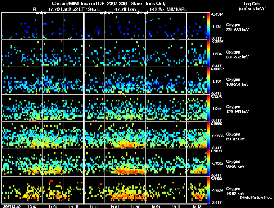Click the 0.9122 colorbar value

[x=217, y=178]
